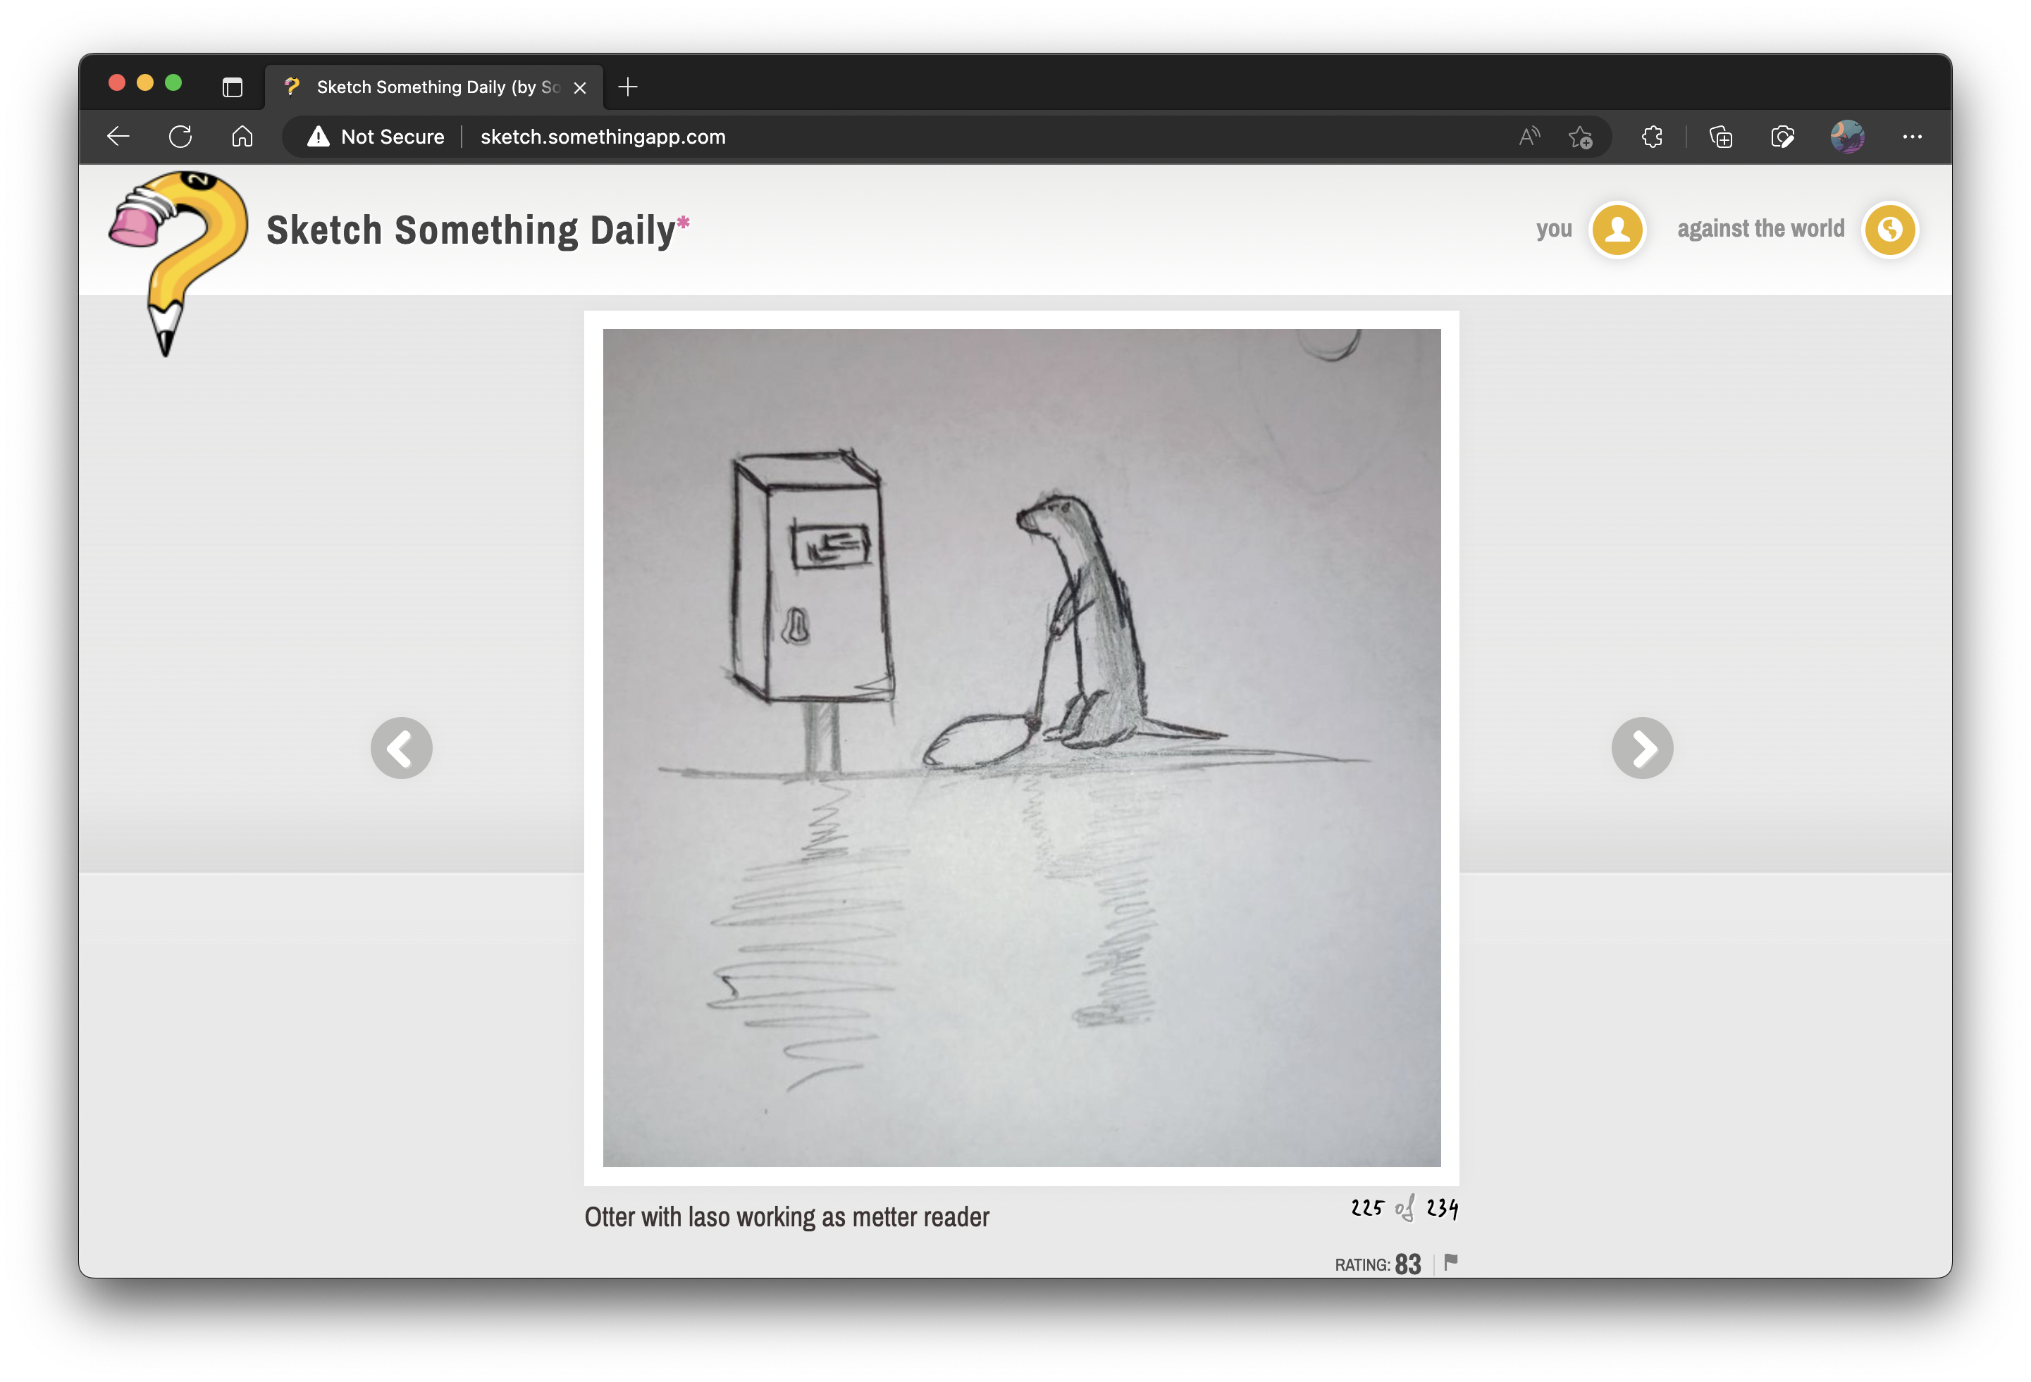
Task: Toggle vertical tabs pane button
Action: coord(233,87)
